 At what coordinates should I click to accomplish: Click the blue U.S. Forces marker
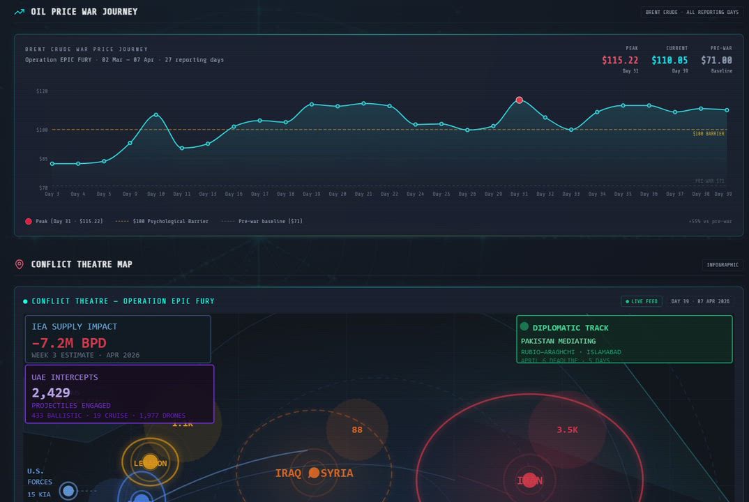click(x=68, y=491)
